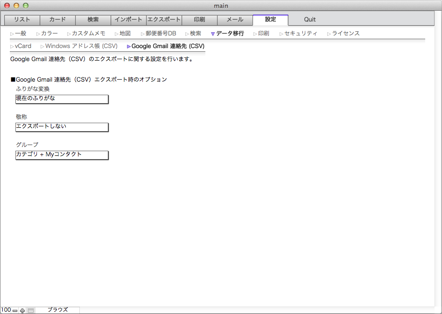Open the 敬称 dropdown showing エクスポートしない
This screenshot has height=314, width=442.
pos(62,127)
